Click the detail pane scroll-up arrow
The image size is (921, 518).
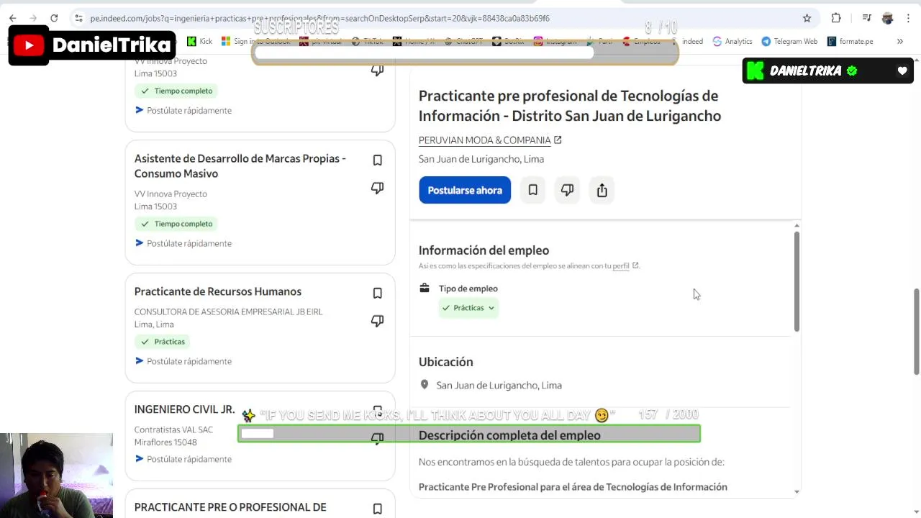(797, 226)
